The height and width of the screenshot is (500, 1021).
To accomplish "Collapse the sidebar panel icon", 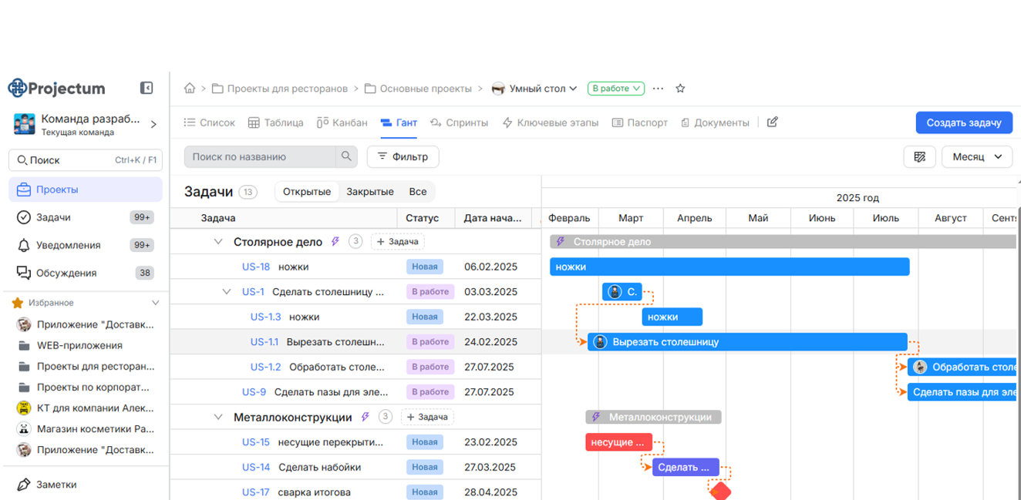I will (147, 88).
